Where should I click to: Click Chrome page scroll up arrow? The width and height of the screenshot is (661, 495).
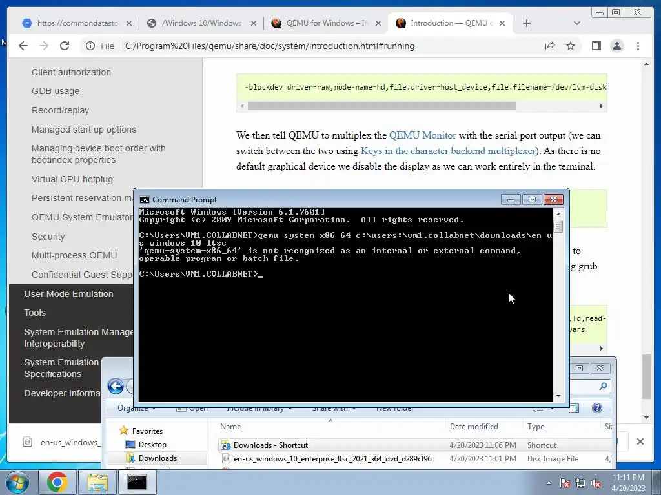pyautogui.click(x=646, y=64)
